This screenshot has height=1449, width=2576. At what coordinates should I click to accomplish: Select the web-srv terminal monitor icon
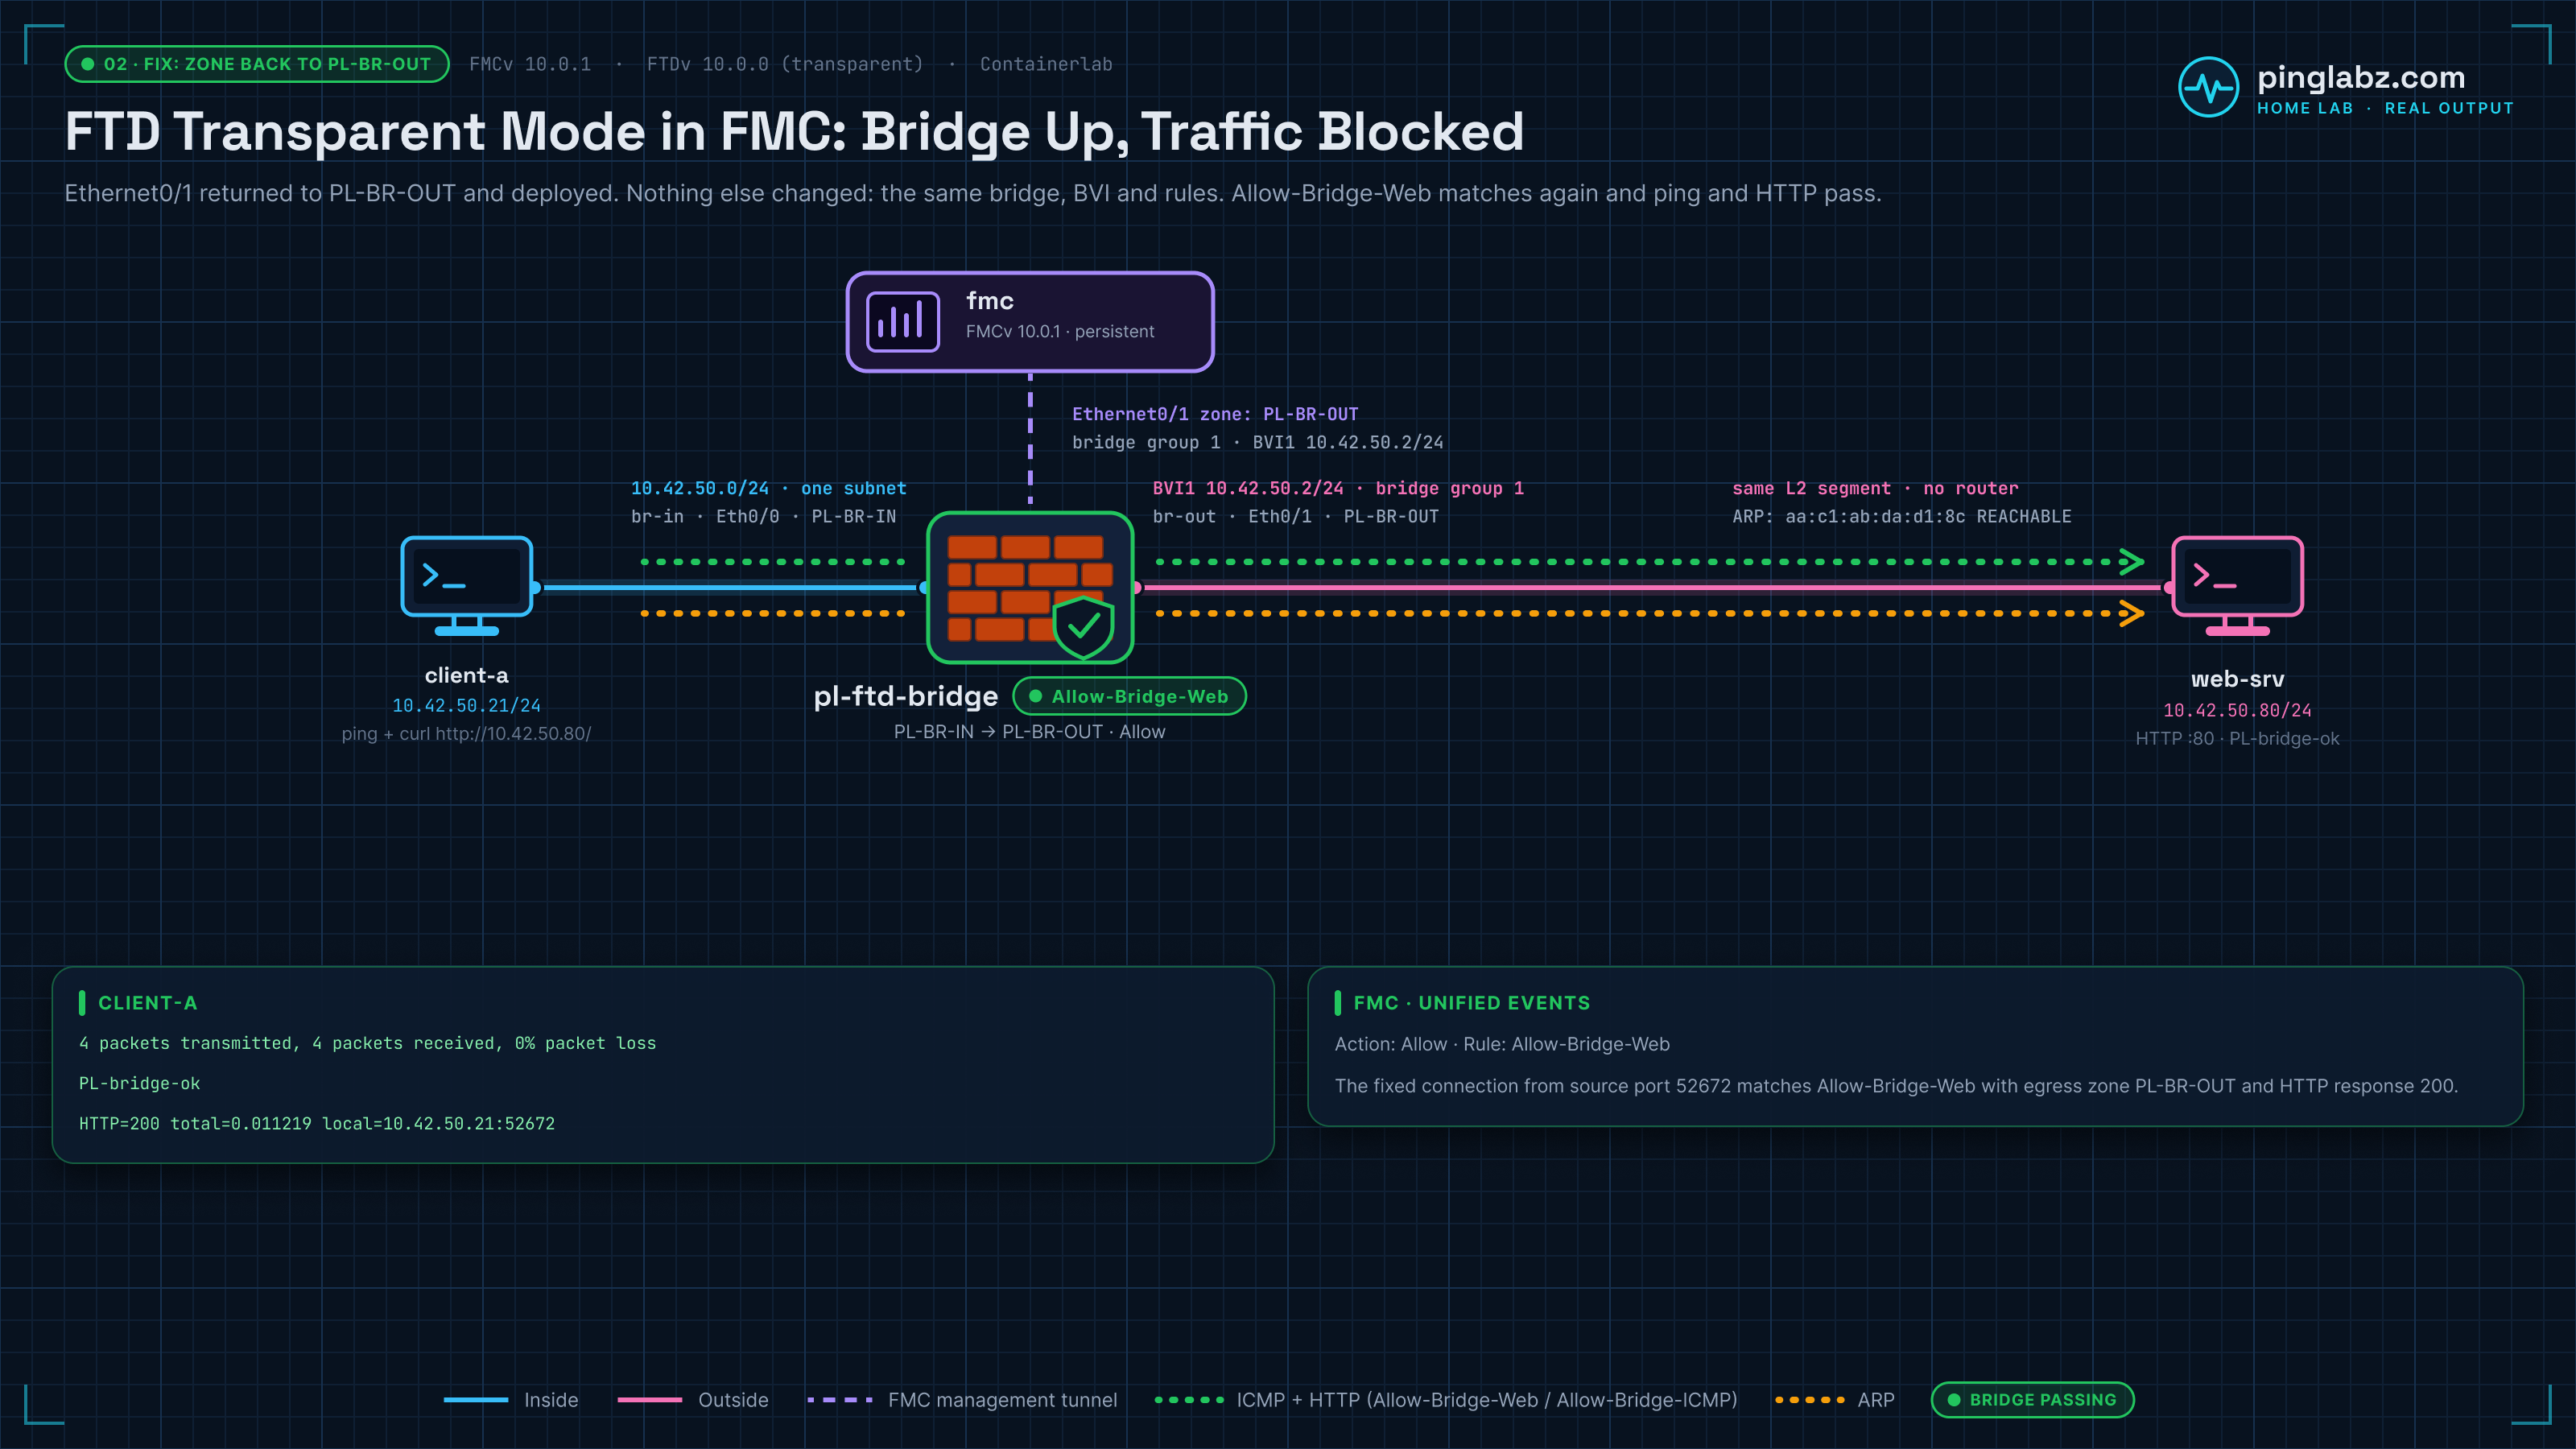pos(2237,586)
